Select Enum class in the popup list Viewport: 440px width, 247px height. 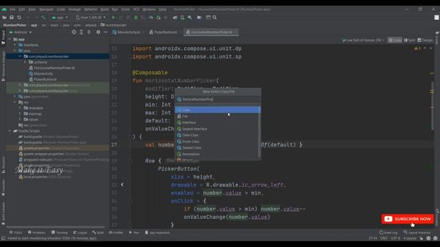[217, 141]
